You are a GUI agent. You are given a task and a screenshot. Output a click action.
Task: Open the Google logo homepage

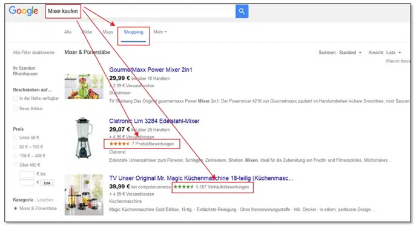coord(24,12)
